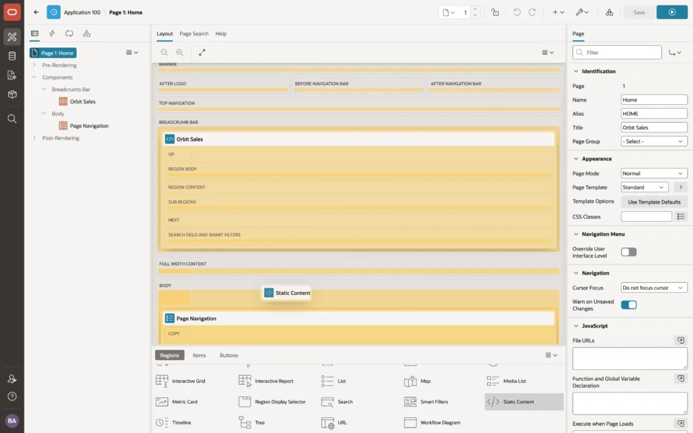This screenshot has height=433, width=693.
Task: Show the Items gallery tab
Action: coord(200,355)
